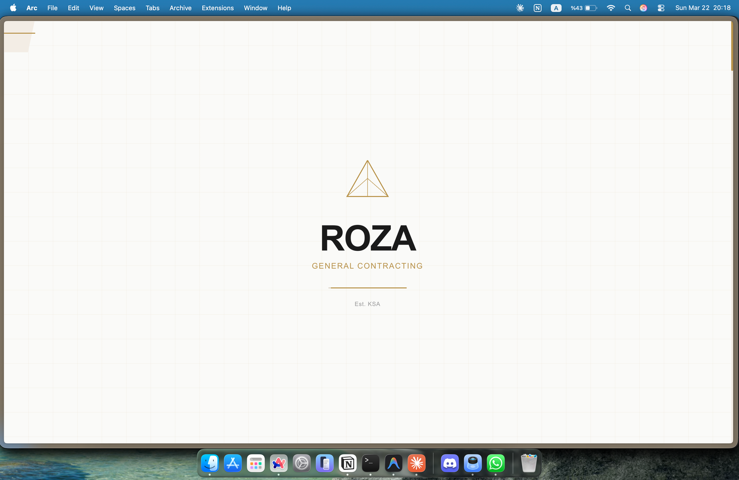Launch Raycast from the Dock
Image resolution: width=739 pixels, height=480 pixels.
[x=417, y=463]
